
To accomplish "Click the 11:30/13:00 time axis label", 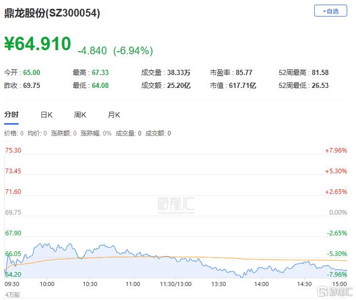I will [176, 284].
